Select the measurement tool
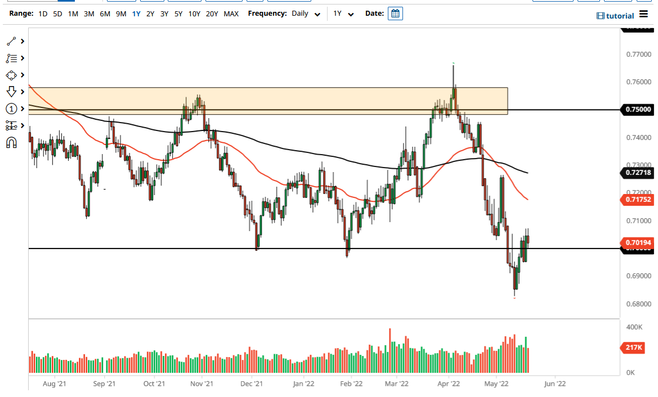The width and height of the screenshot is (658, 397). tap(11, 125)
